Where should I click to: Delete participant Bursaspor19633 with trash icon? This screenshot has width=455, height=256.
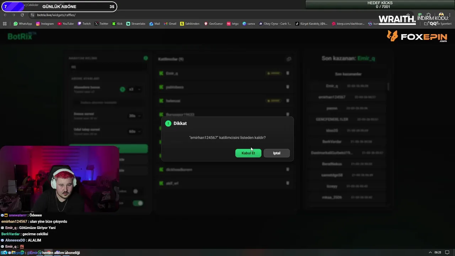pos(288,114)
